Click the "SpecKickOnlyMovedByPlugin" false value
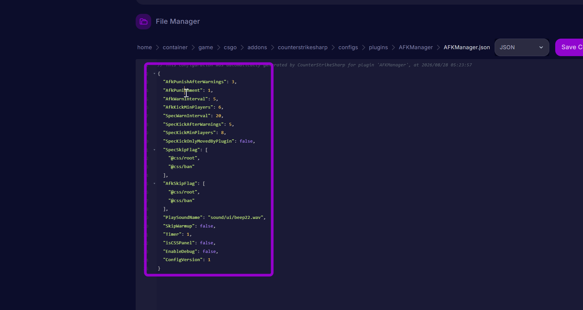 (246, 141)
